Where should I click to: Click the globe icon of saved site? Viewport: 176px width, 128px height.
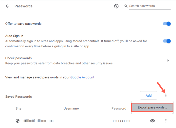pyautogui.click(x=18, y=121)
